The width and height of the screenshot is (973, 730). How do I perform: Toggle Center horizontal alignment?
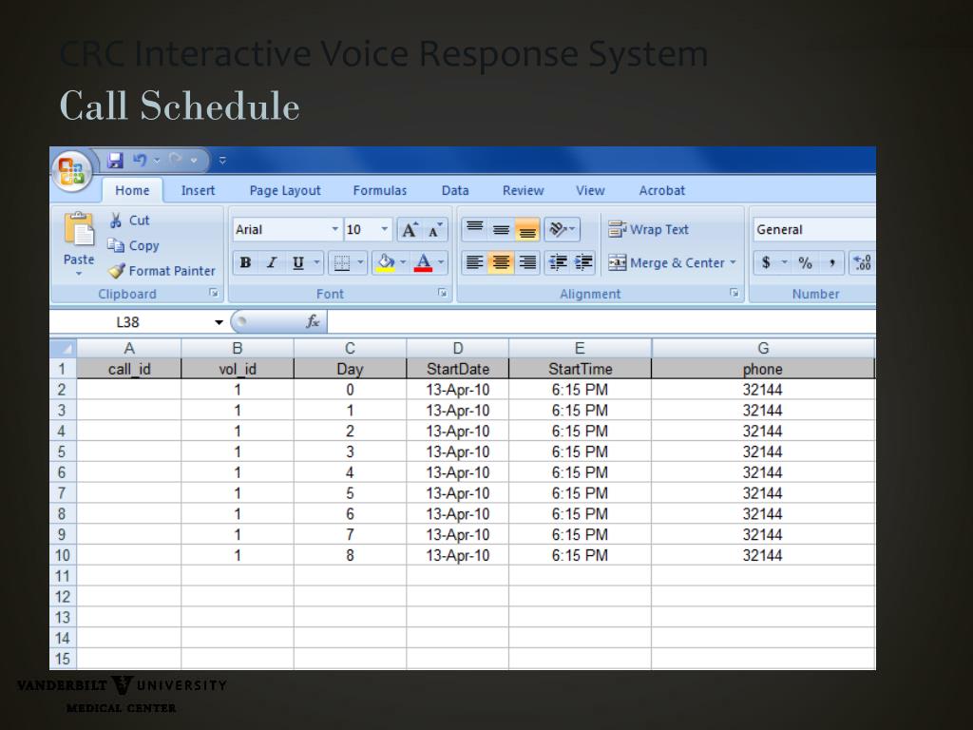(501, 262)
